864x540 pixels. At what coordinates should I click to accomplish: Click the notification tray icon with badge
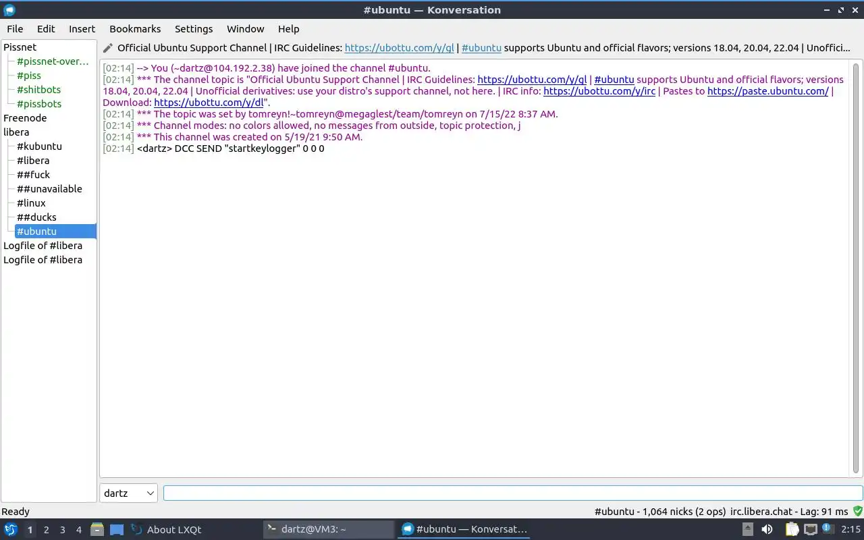click(827, 529)
